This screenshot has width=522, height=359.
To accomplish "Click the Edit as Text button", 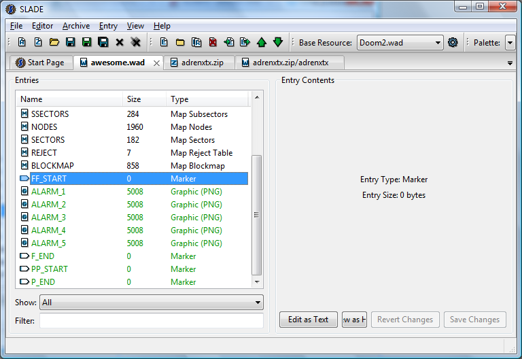I will (x=309, y=320).
